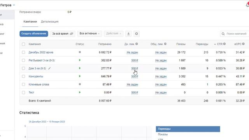Check the Ключевые слова campaign checkbox
249x140 pixels.
23,84
